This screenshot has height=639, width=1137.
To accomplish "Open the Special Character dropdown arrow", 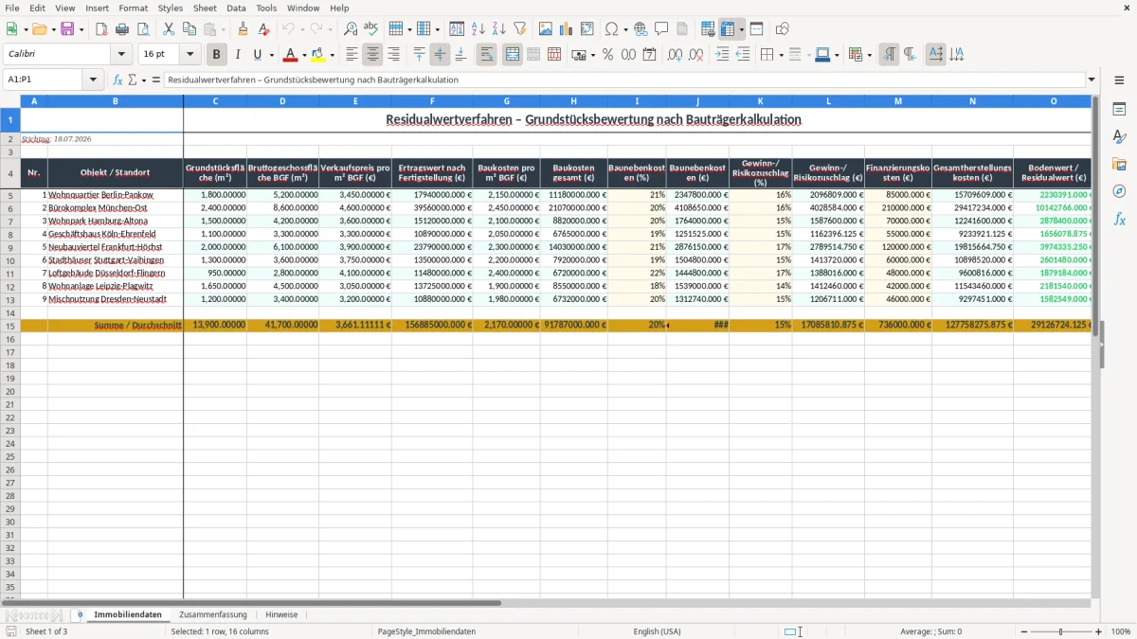I will [x=626, y=29].
